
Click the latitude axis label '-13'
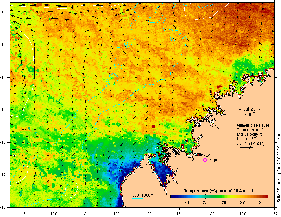click(3, 45)
